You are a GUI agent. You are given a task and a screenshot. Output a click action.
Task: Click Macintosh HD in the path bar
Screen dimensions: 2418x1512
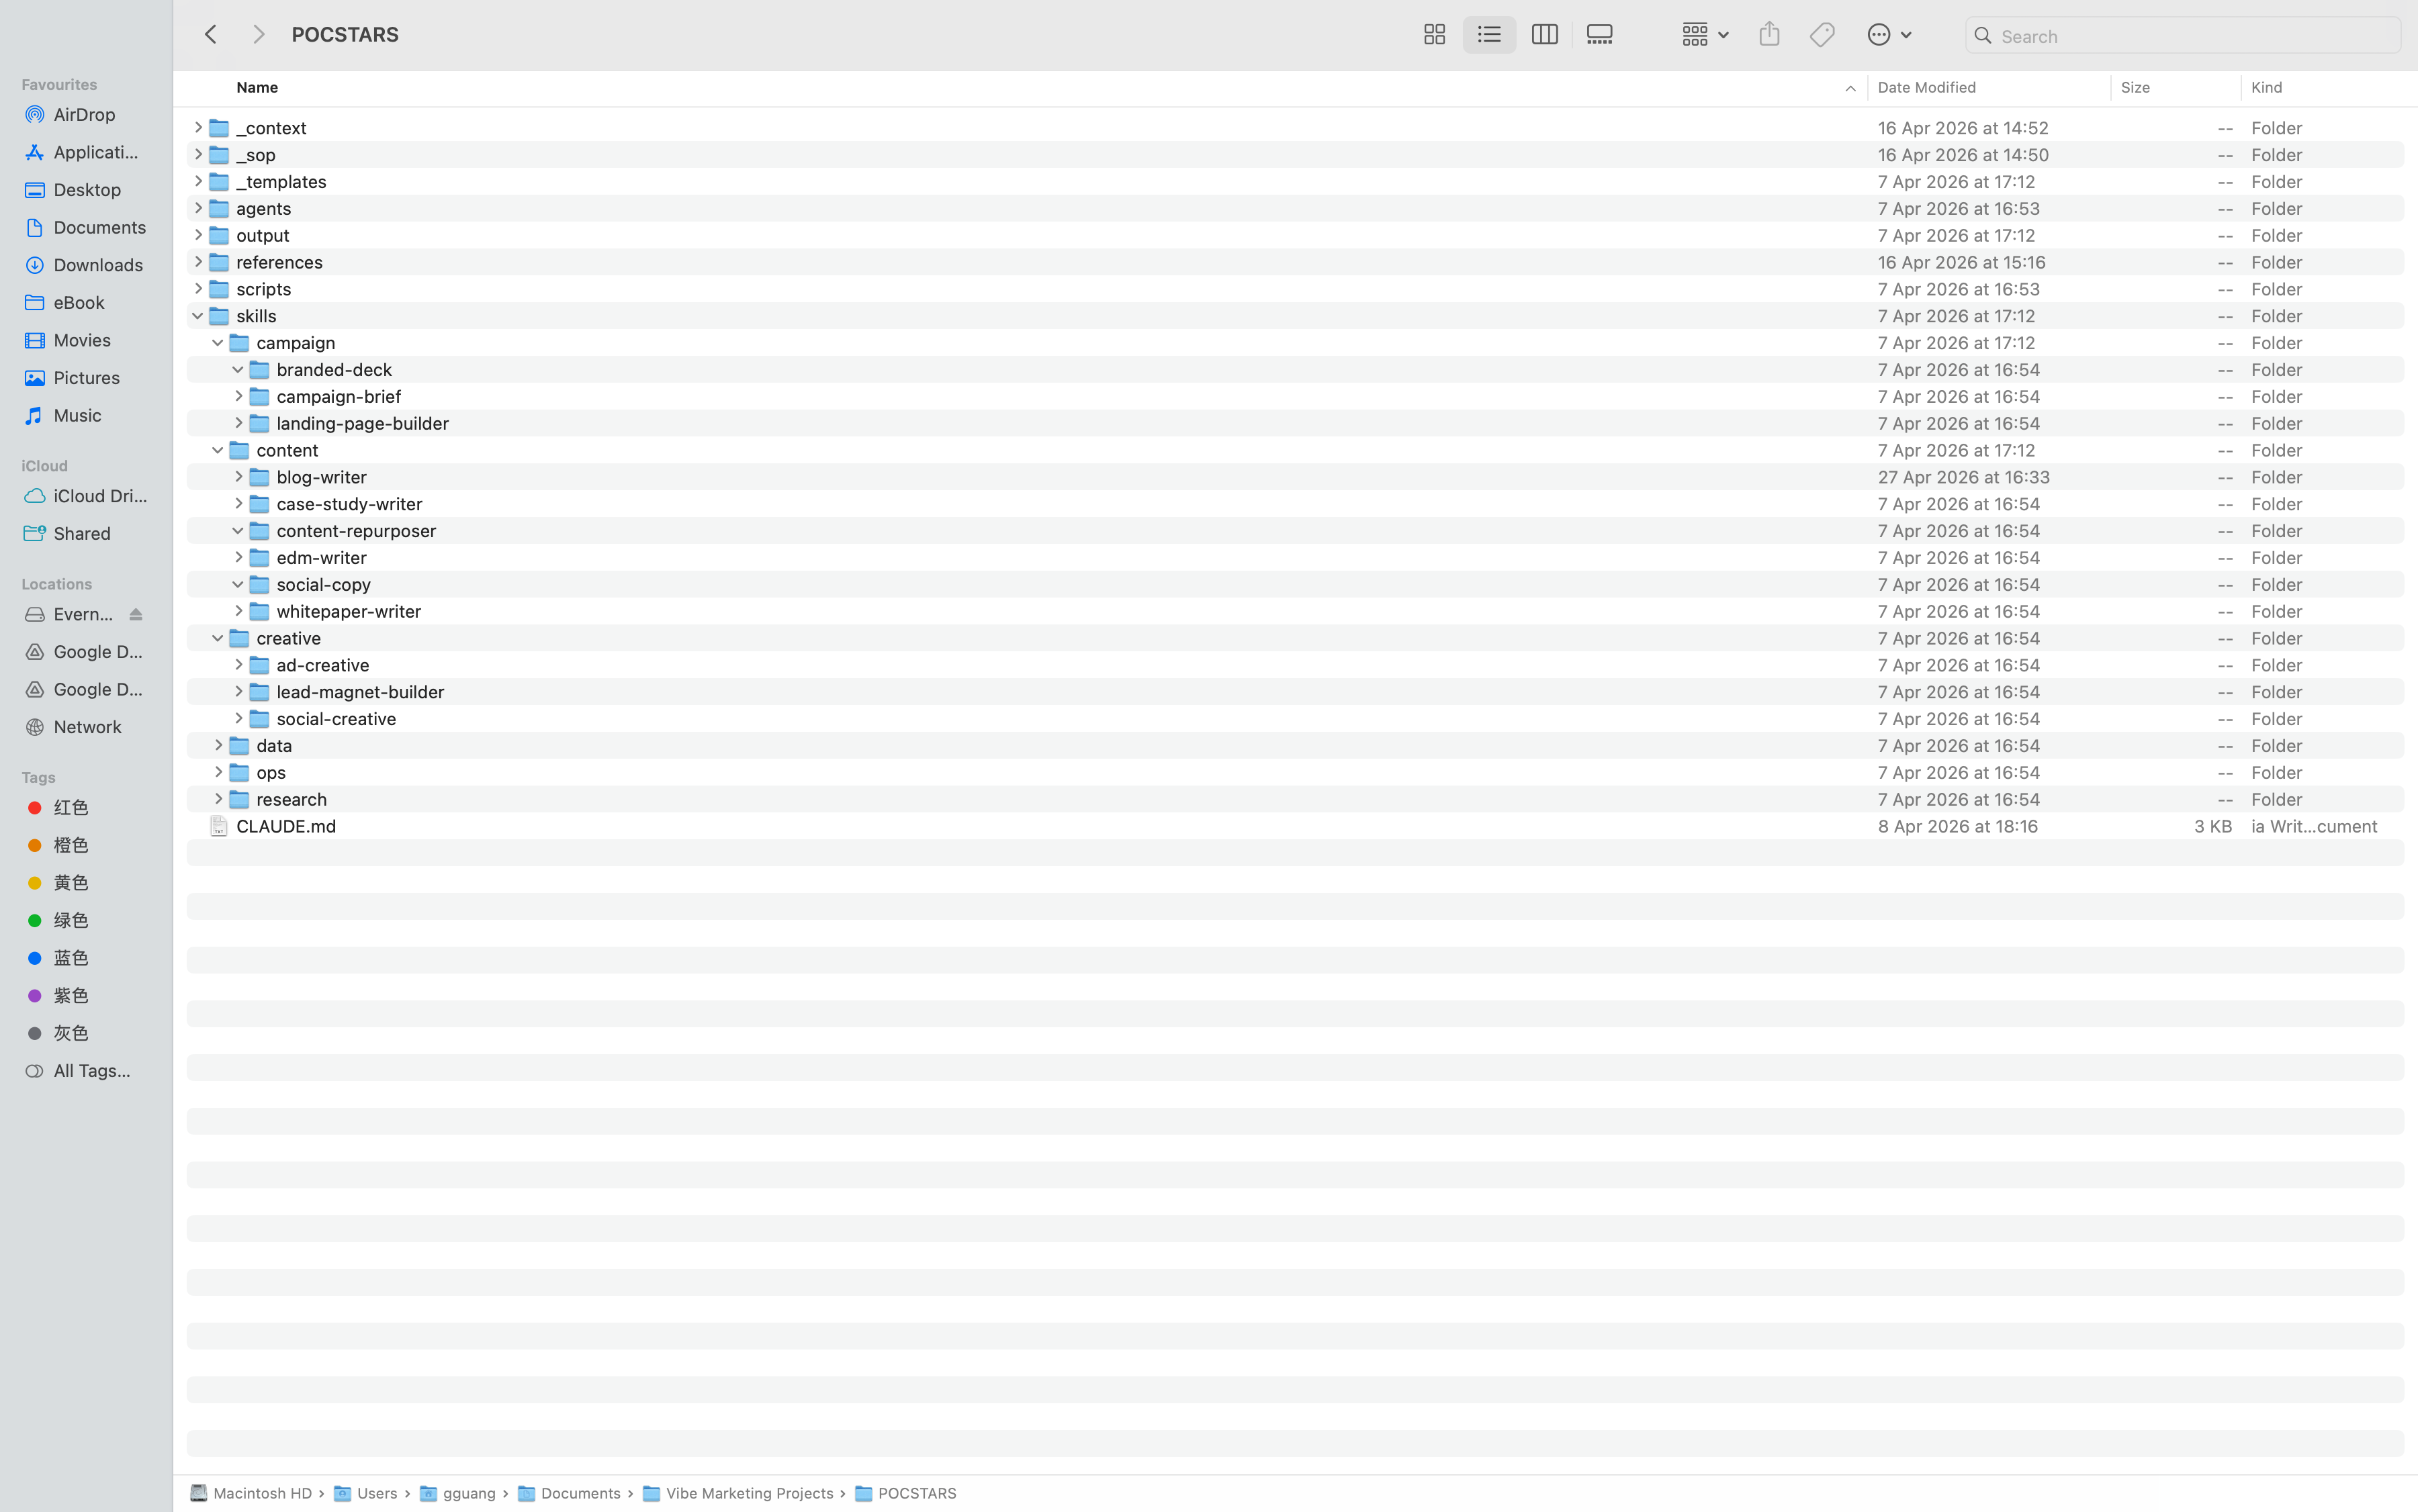click(x=251, y=1493)
